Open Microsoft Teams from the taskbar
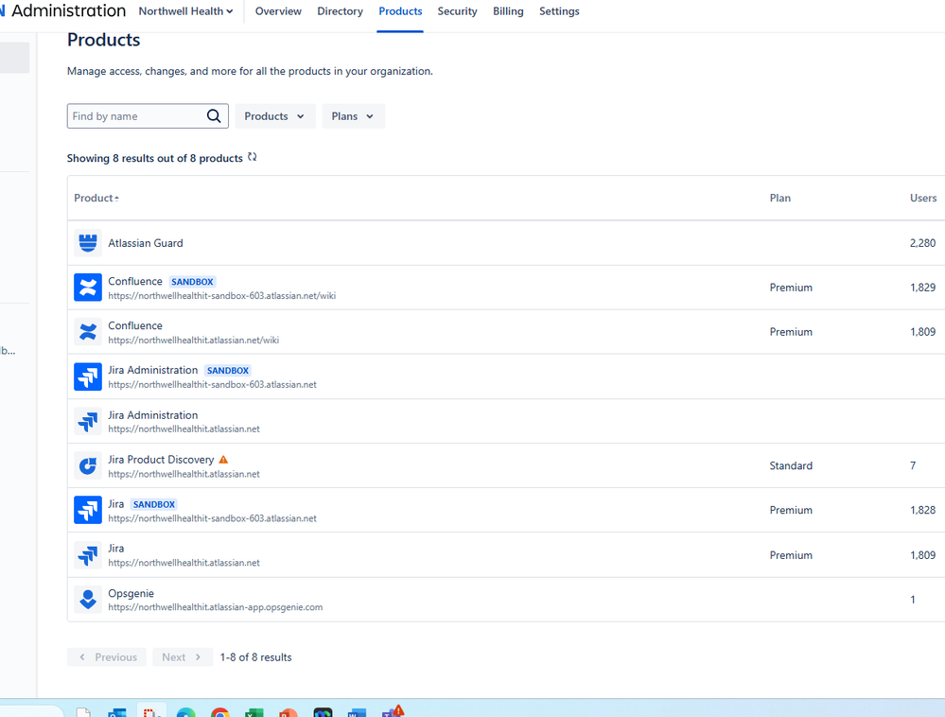The height and width of the screenshot is (717, 945). 393,711
